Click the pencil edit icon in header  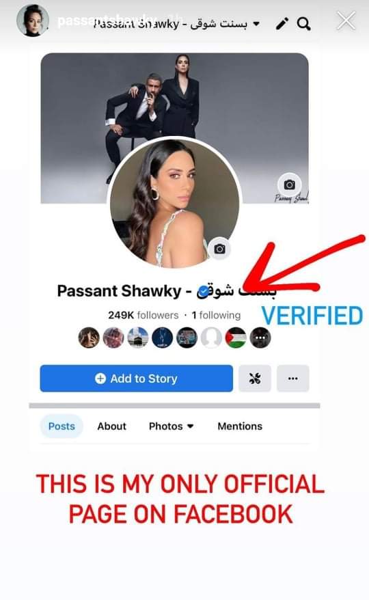[x=282, y=24]
